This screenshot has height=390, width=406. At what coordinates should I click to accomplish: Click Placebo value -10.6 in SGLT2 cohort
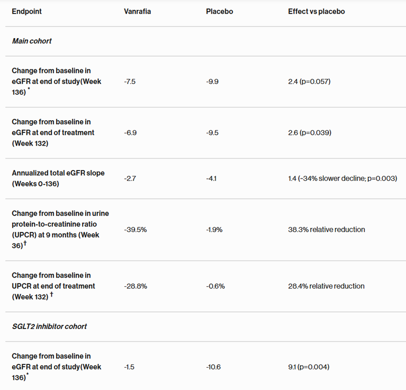click(214, 367)
